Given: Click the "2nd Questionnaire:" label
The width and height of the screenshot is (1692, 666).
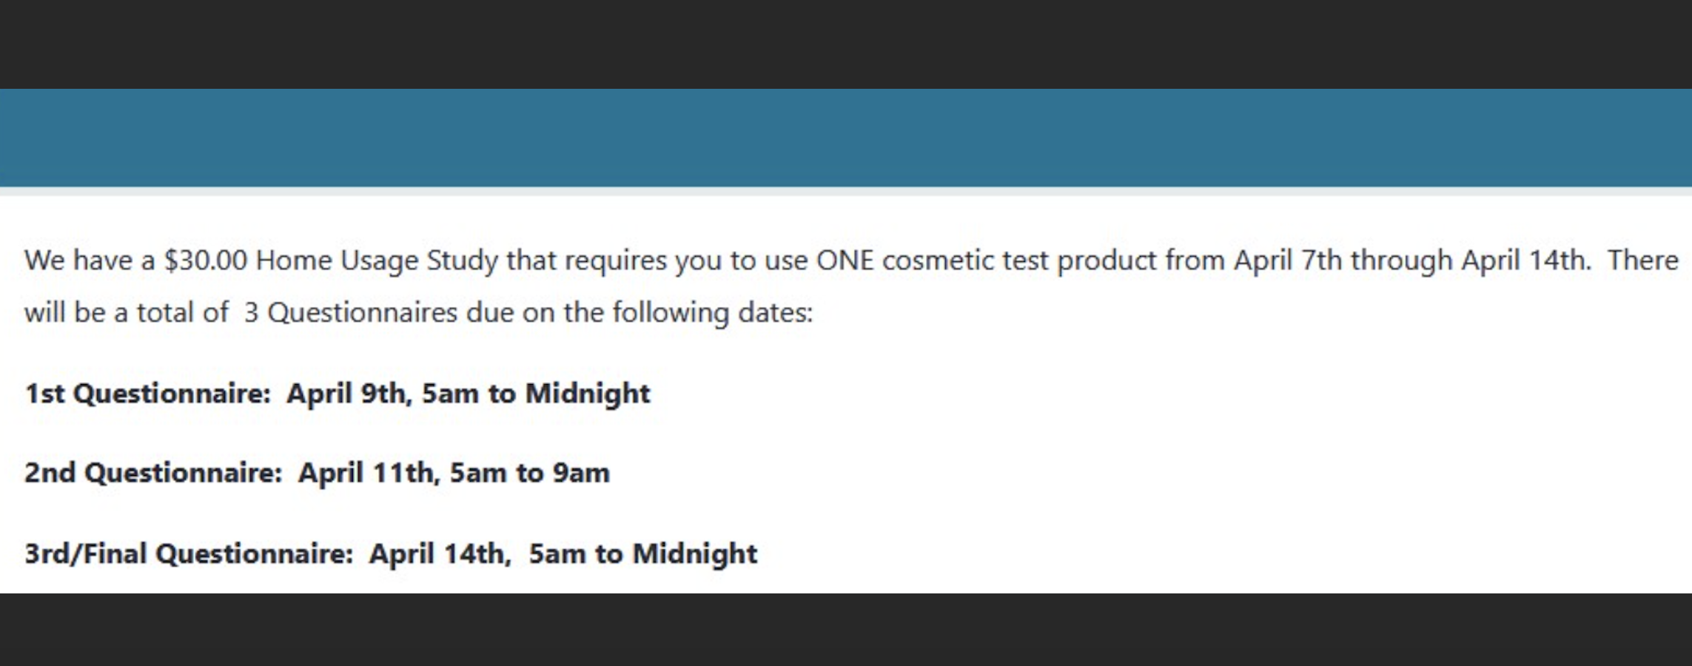Looking at the screenshot, I should coord(153,473).
